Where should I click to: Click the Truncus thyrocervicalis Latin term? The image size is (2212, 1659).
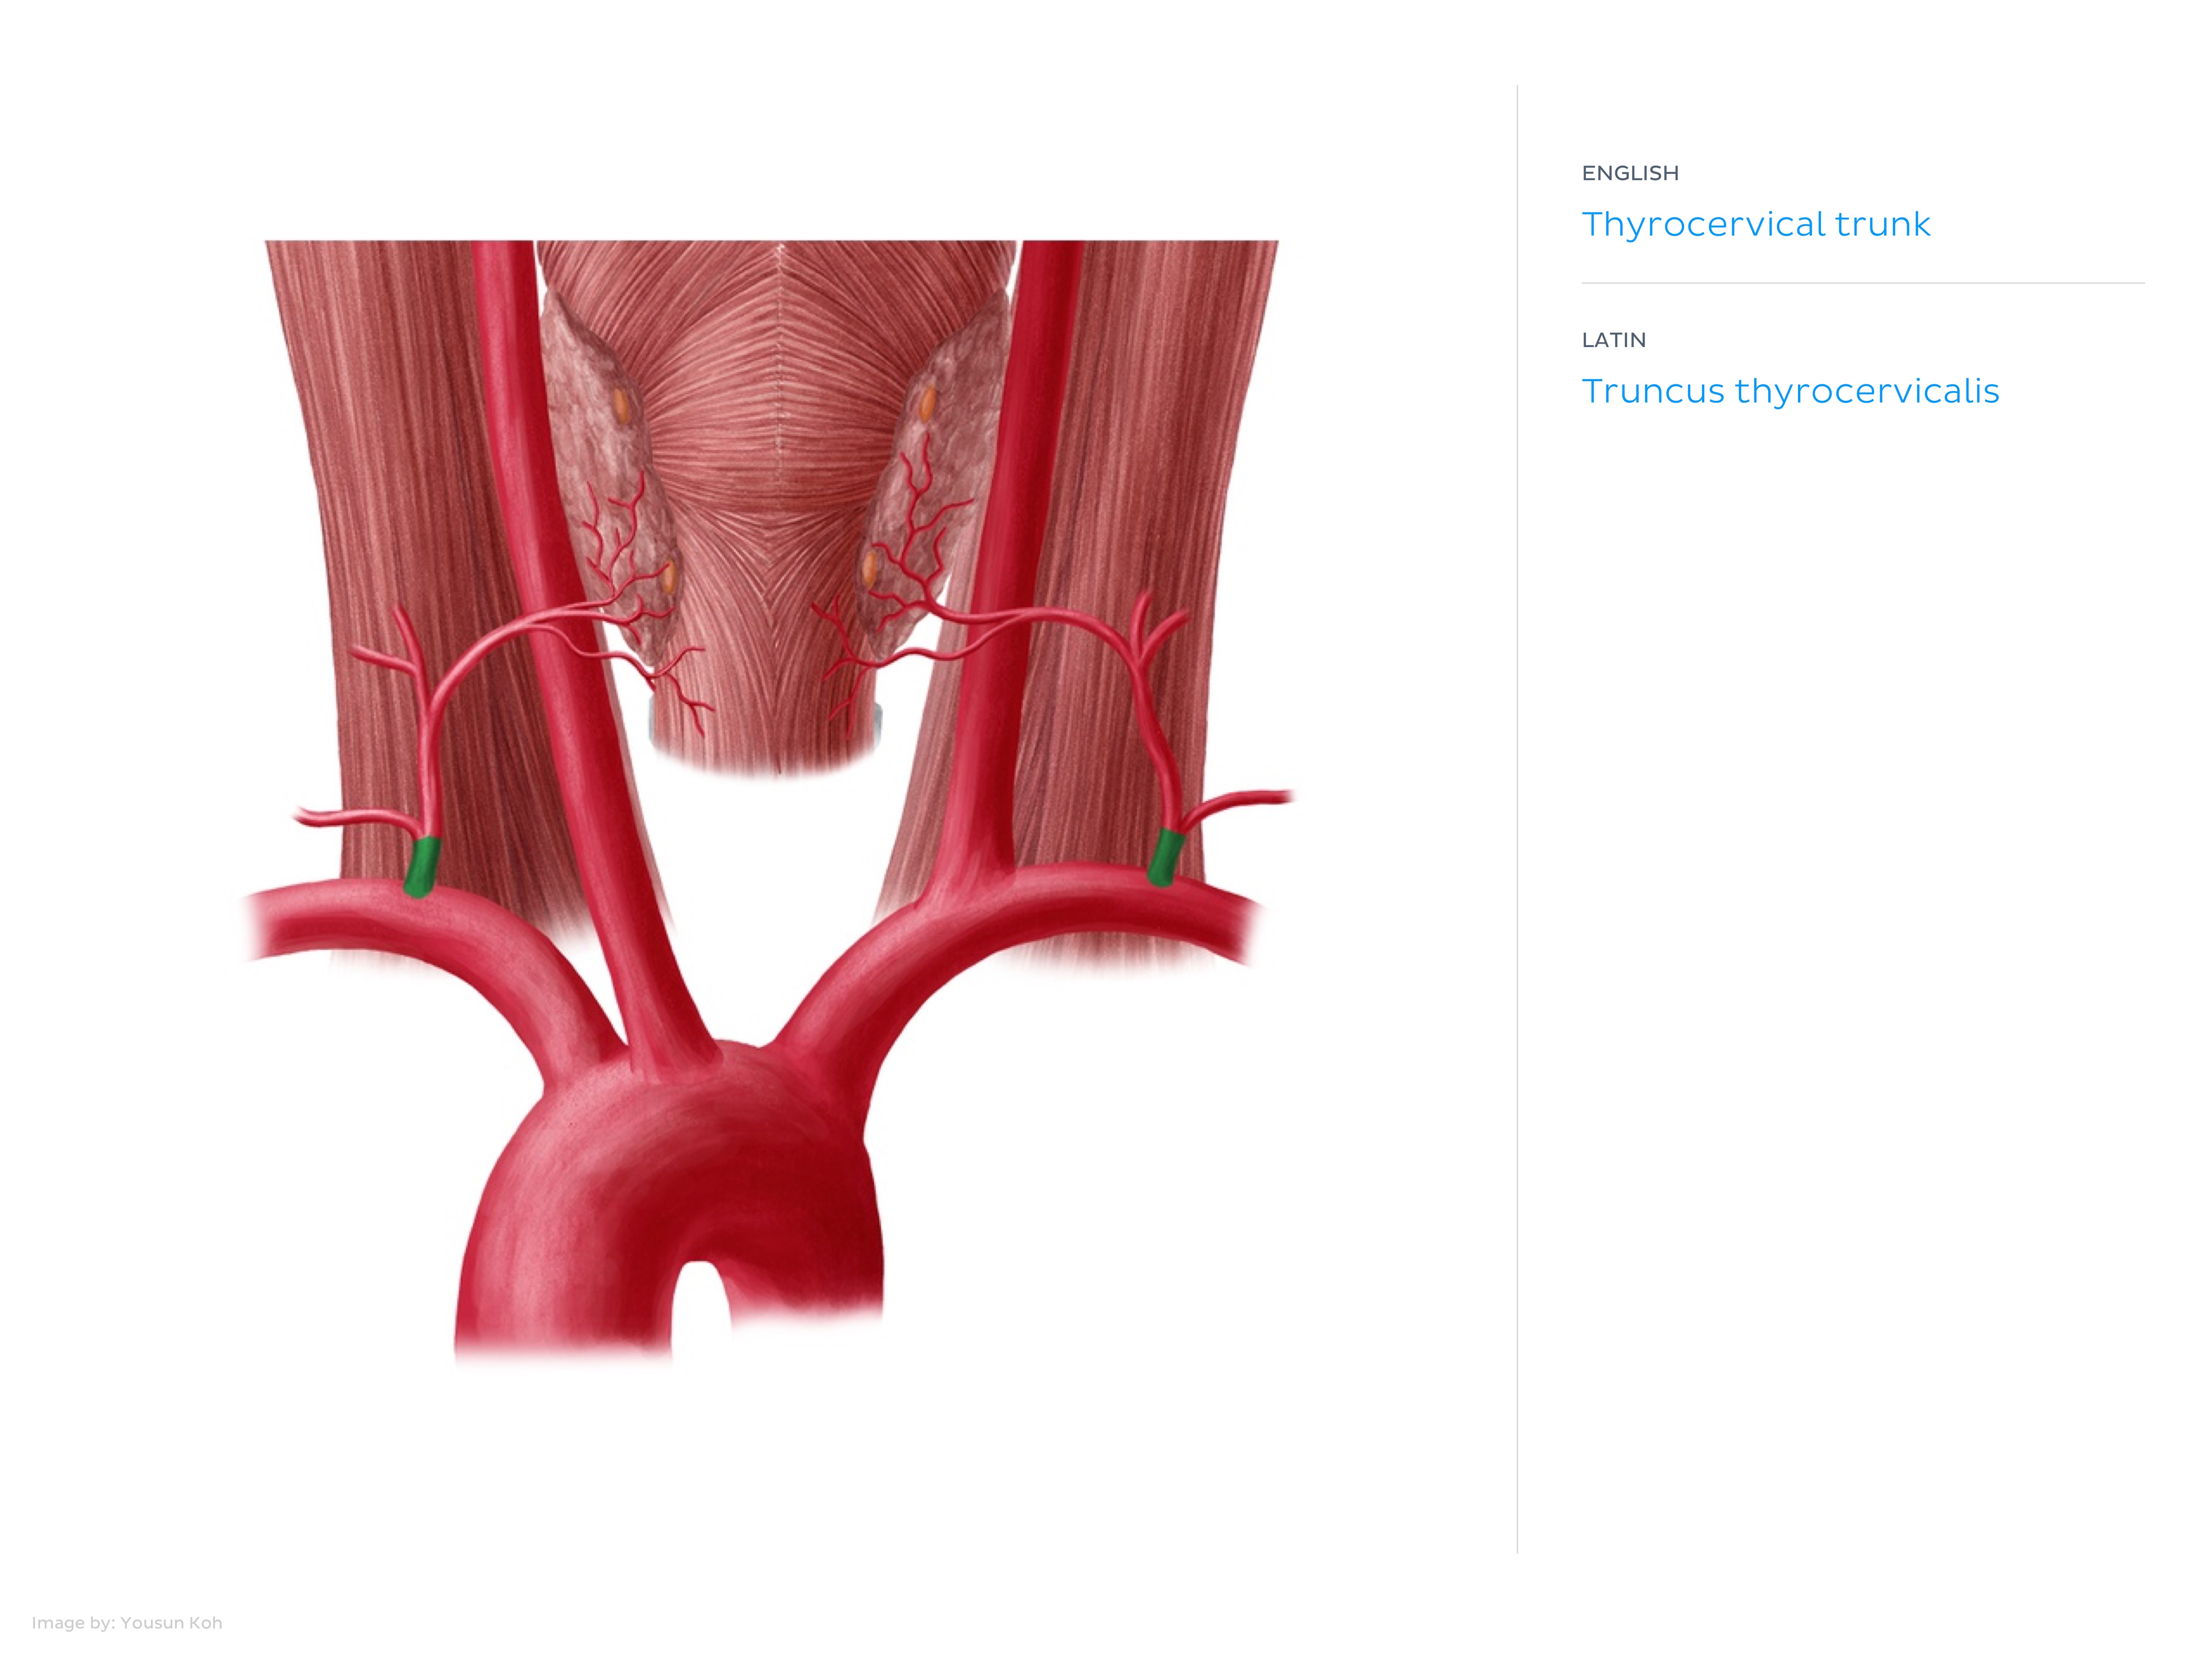pos(1790,391)
